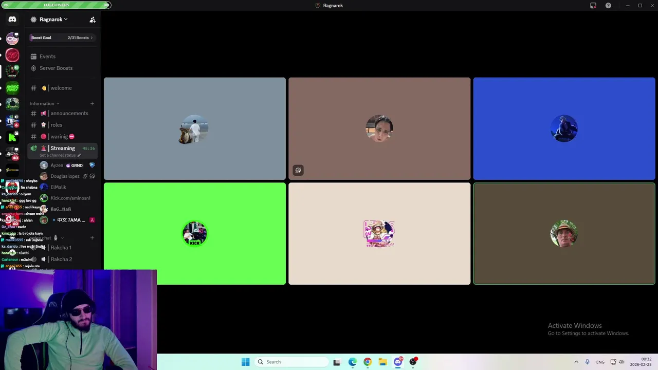Open OBS Studio on taskbar

(413, 362)
